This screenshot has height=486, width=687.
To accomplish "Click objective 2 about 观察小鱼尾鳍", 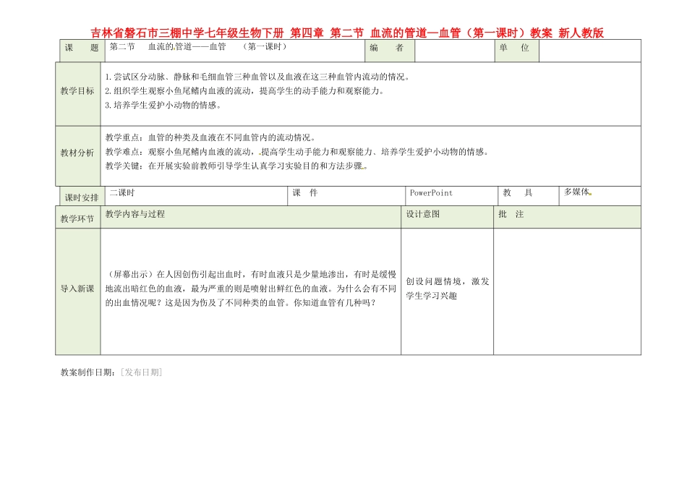I will tap(245, 91).
